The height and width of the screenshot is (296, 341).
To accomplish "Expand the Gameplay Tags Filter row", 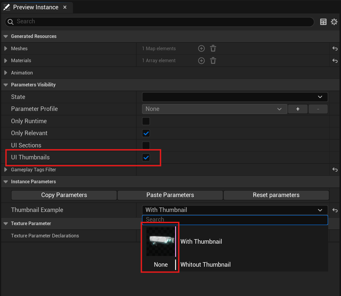I will [6, 170].
